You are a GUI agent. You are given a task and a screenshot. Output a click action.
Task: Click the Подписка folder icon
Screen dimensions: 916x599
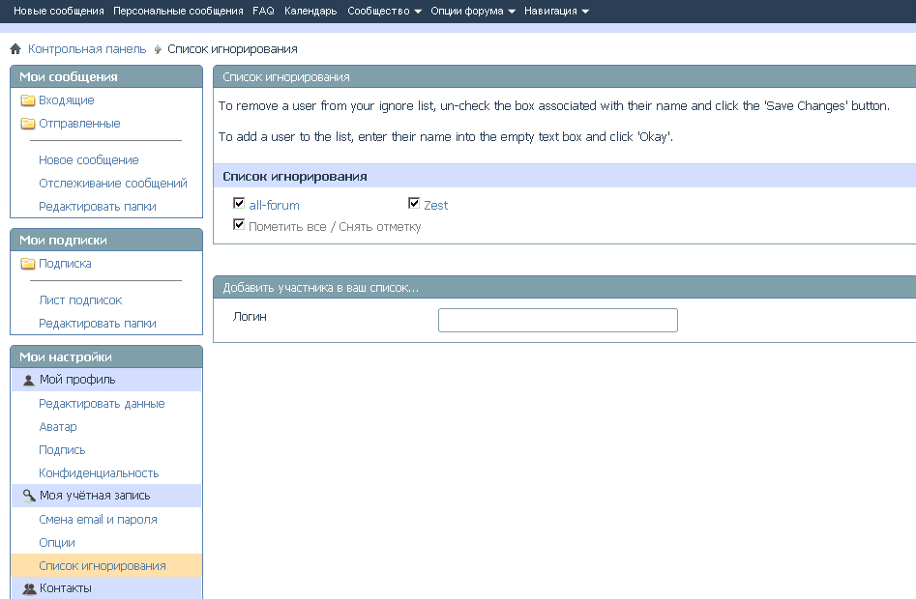pyautogui.click(x=28, y=264)
